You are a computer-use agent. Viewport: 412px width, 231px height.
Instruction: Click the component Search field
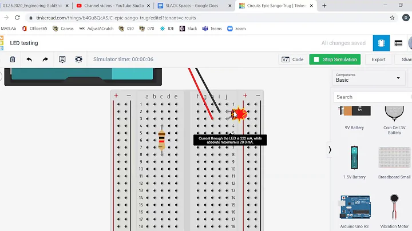(x=373, y=97)
